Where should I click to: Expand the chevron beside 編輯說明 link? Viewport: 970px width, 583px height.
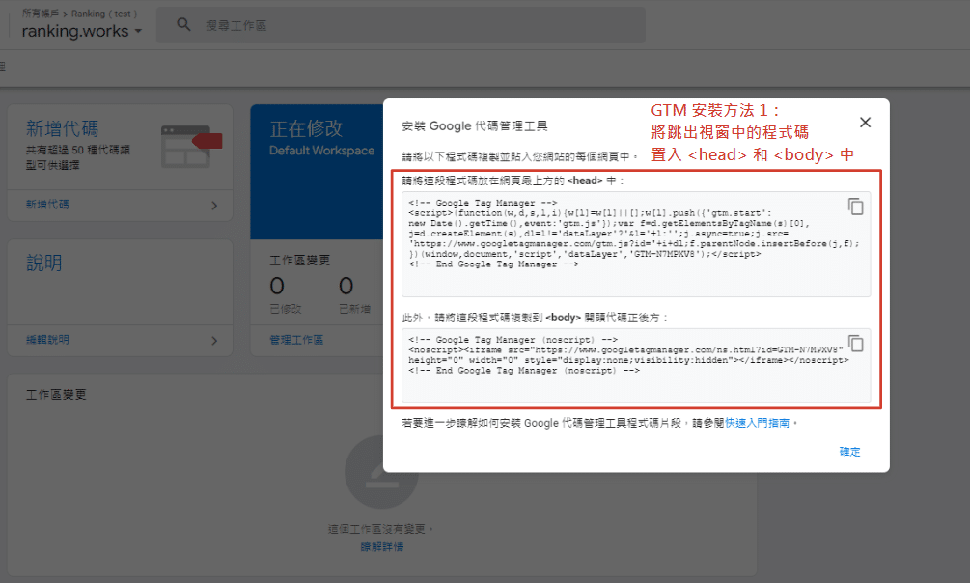(x=214, y=340)
